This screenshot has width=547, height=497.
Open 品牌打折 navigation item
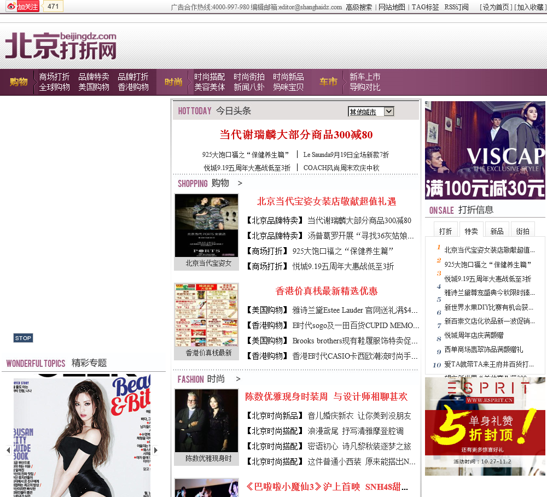coord(133,77)
